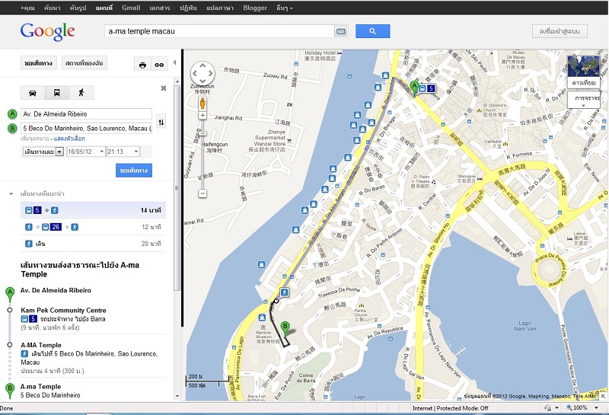Screen dimensions: 609x415
Task: Click blue ขอเส้นทาง submit button
Action: click(x=134, y=171)
